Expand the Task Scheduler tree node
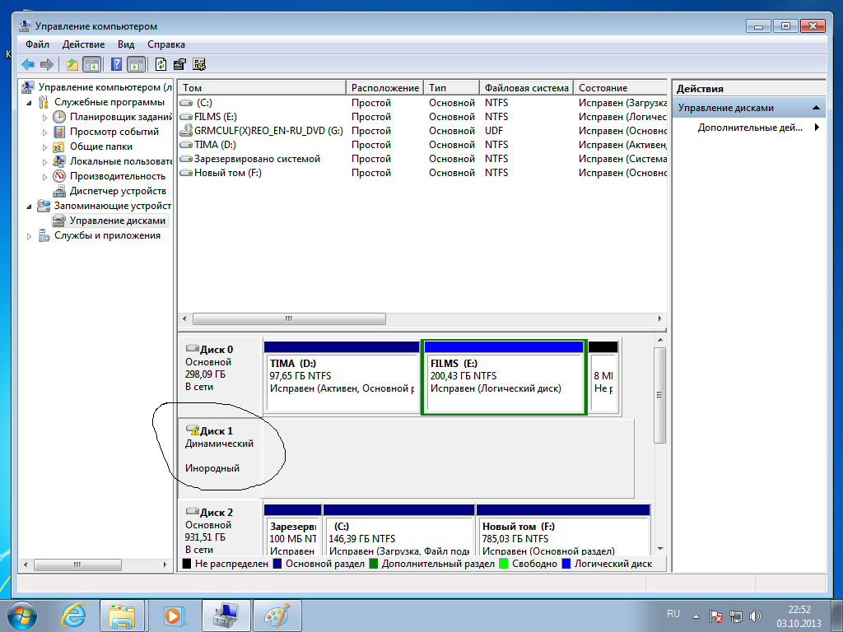This screenshot has width=843, height=632. (x=45, y=118)
